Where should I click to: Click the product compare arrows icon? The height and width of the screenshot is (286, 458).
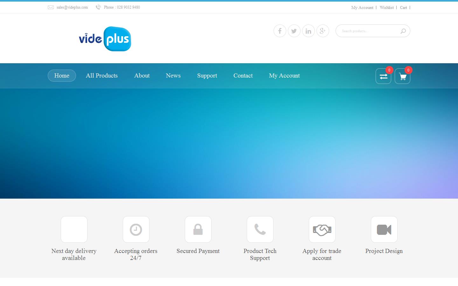click(x=383, y=76)
